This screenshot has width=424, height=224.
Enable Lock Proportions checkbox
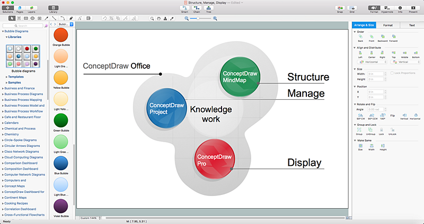pyautogui.click(x=392, y=73)
